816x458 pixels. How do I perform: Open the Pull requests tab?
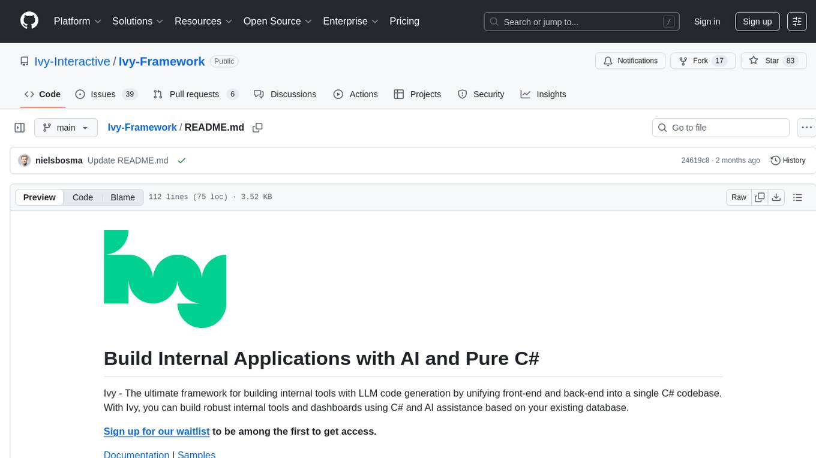tap(196, 94)
